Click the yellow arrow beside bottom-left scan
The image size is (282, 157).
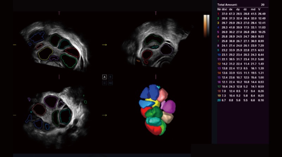point(105,115)
